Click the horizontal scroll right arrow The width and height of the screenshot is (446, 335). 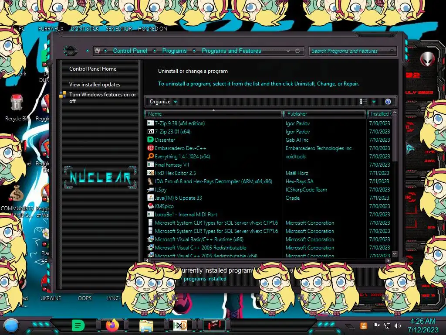[x=388, y=260]
